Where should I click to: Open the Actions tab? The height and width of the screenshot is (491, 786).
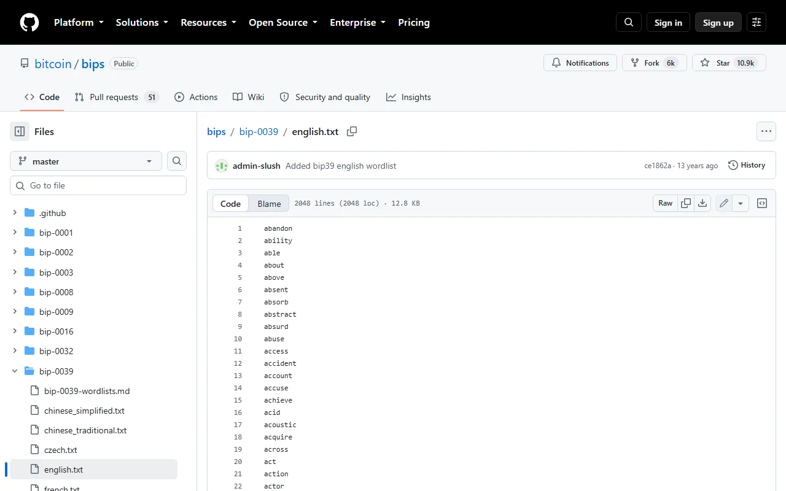click(196, 97)
